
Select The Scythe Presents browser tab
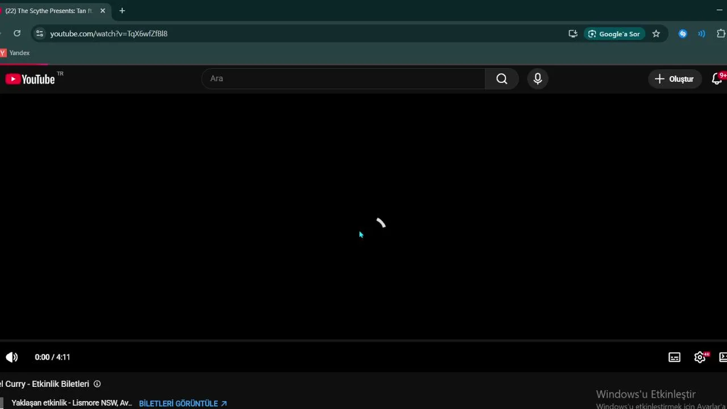(x=48, y=11)
